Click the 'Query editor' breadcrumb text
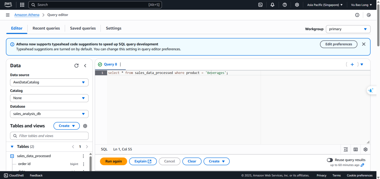This screenshot has height=179, width=380. pyautogui.click(x=58, y=15)
